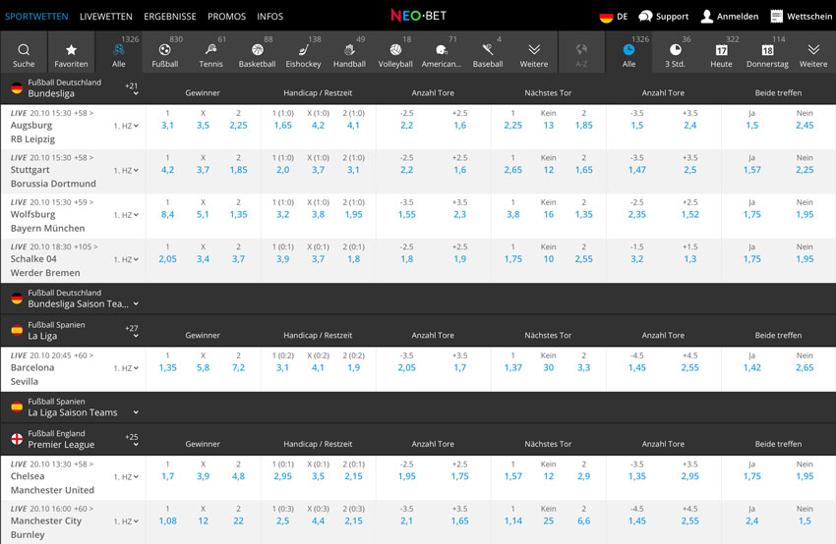Viewport: 836px width, 544px height.
Task: Click the Spain flag next to La Liga
Action: pos(17,331)
